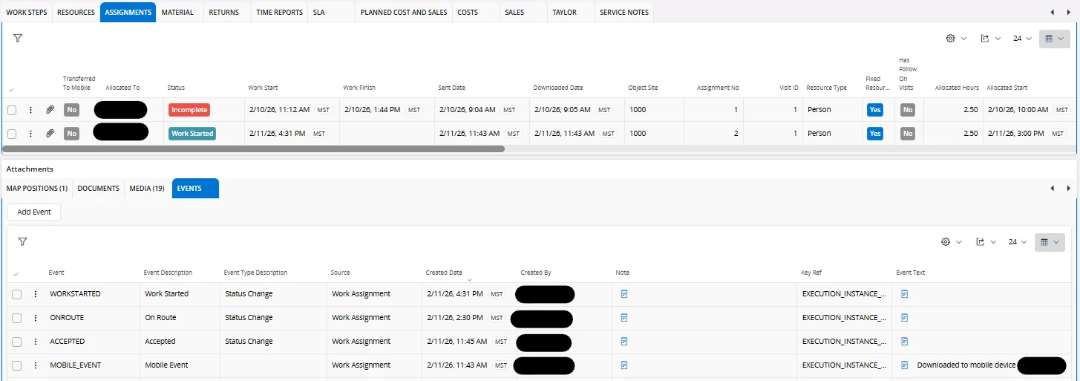Check the WORKSTARTED event checkbox
This screenshot has width=1080, height=381.
(x=16, y=294)
